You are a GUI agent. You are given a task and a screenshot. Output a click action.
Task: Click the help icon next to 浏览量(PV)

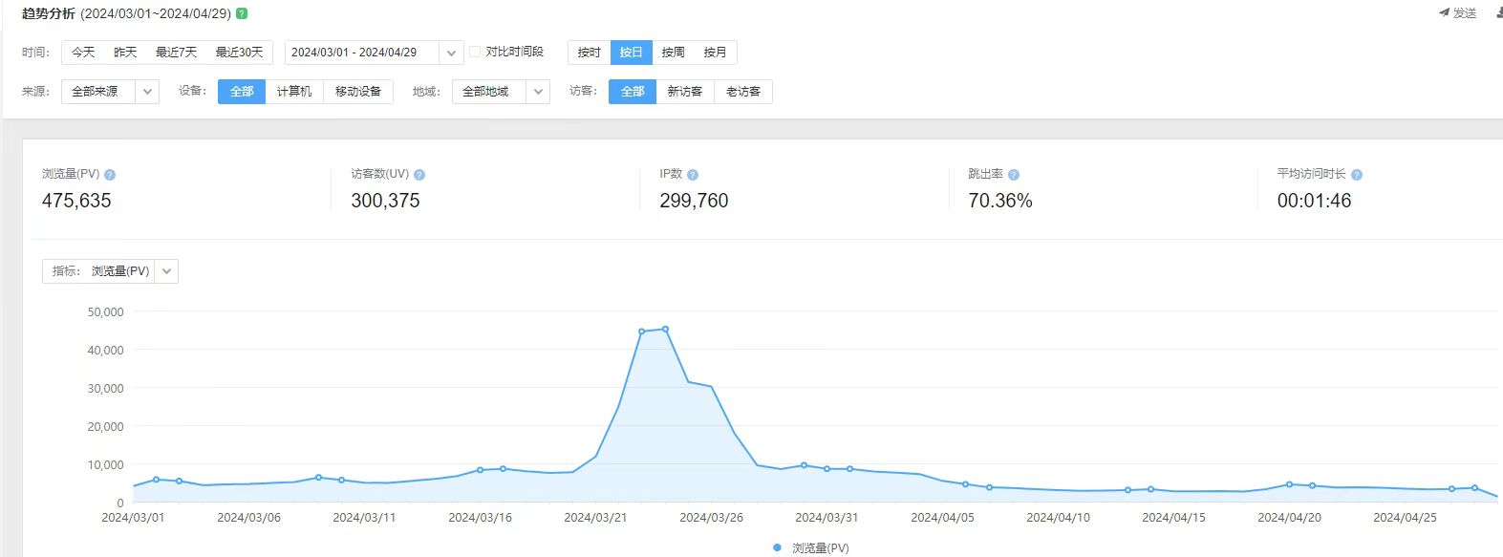[x=110, y=175]
